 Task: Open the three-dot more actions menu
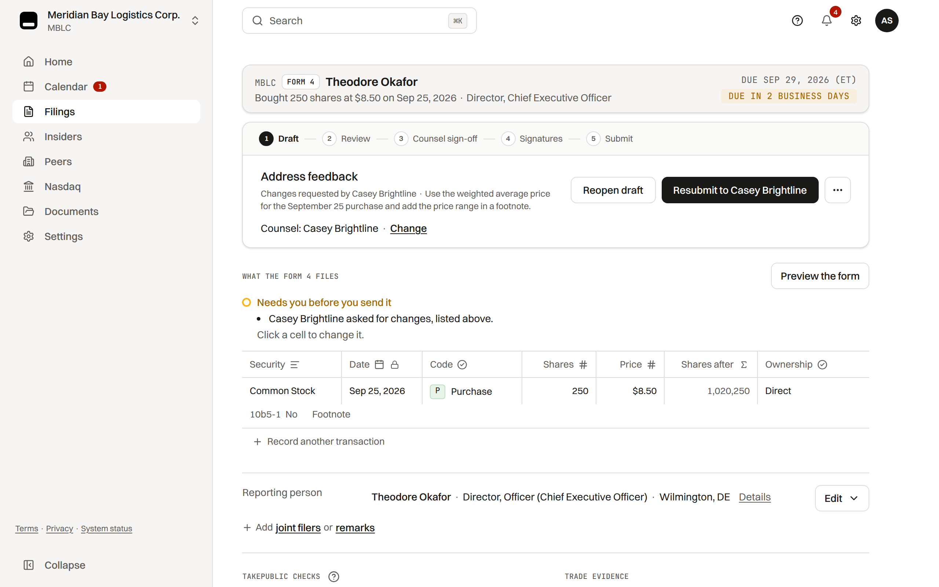[x=837, y=190]
